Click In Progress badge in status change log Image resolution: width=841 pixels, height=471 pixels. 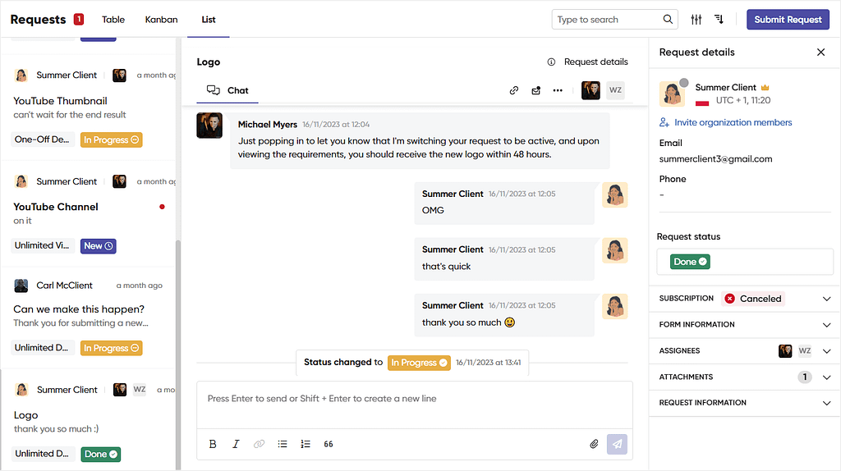[419, 363]
